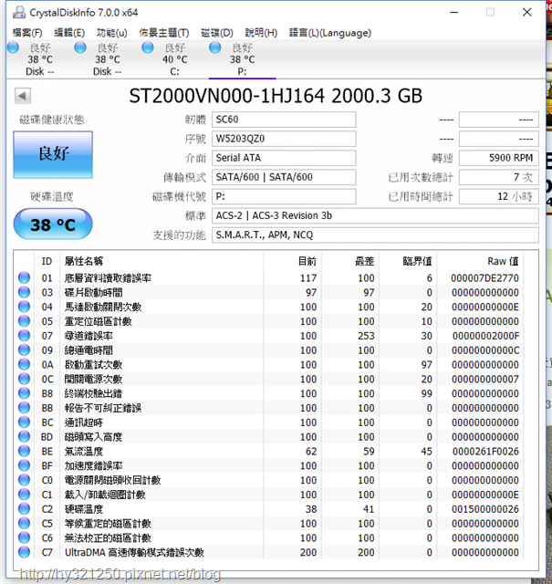Click status icon for attribute 01

25,277
